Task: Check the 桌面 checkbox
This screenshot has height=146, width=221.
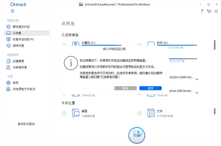Action: [x=64, y=113]
